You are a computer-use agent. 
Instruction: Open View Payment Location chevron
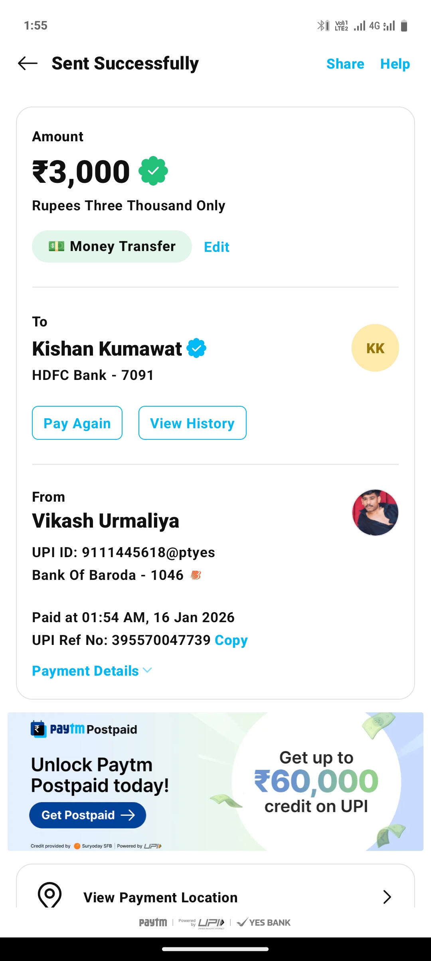387,897
